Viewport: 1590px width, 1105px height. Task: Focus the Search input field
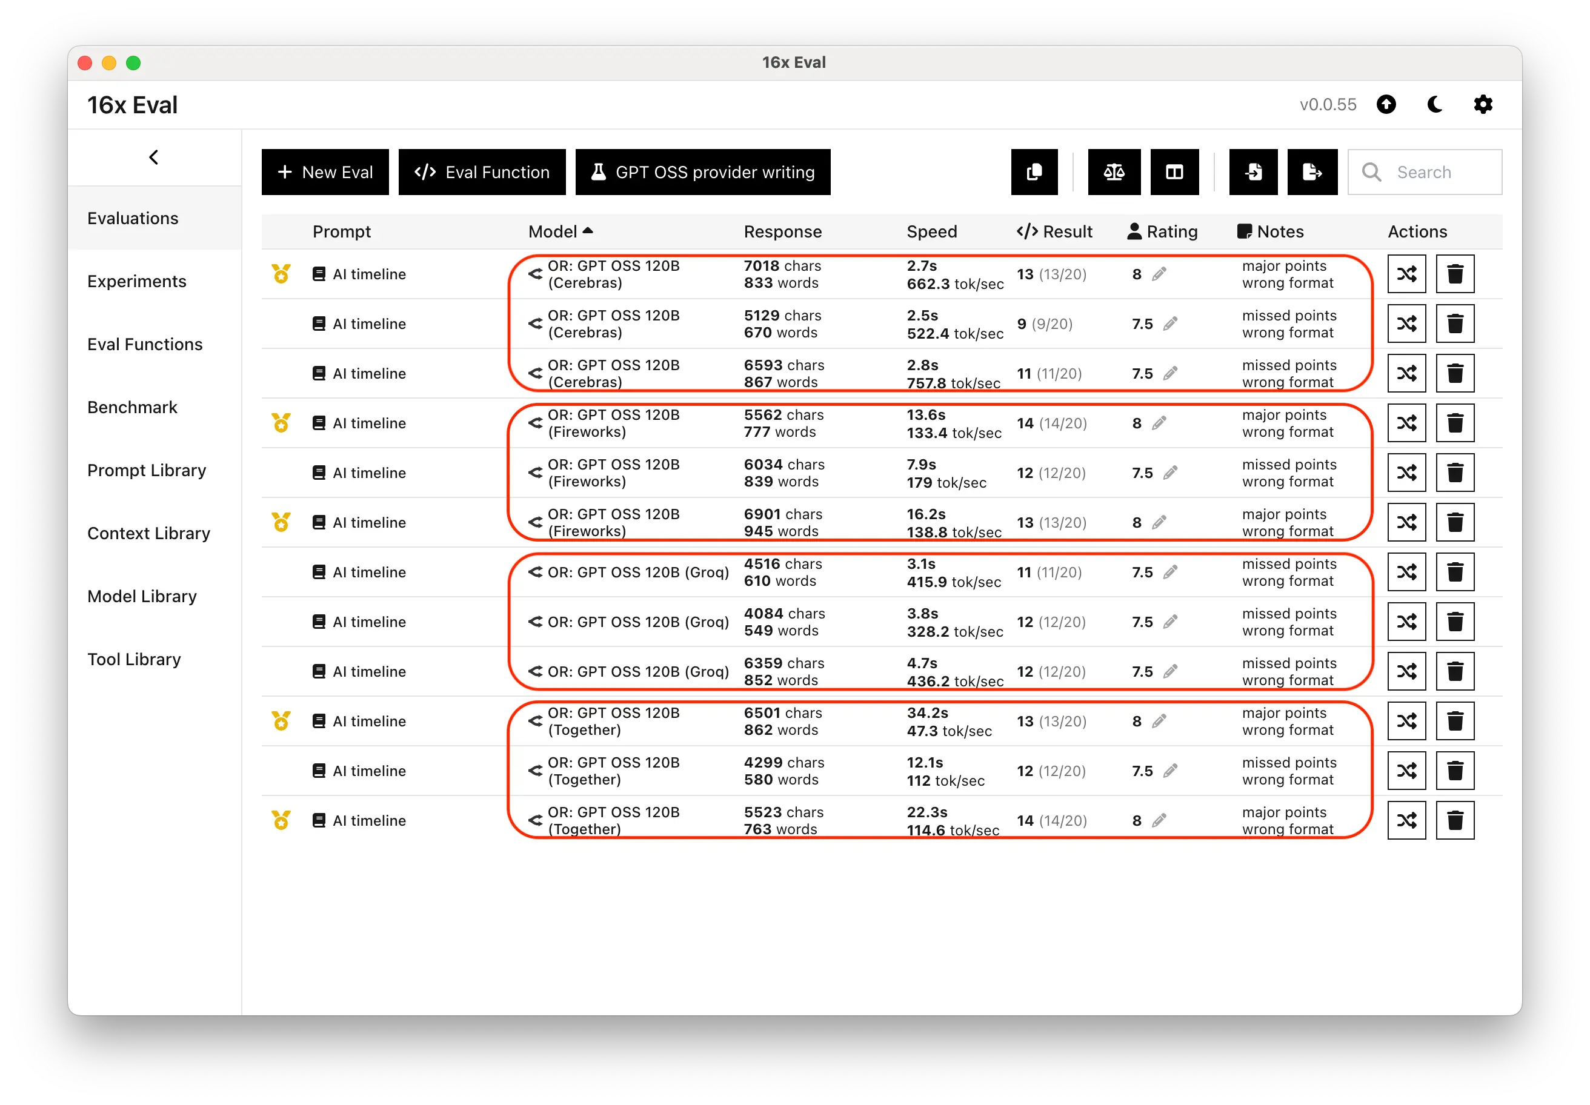click(1425, 171)
